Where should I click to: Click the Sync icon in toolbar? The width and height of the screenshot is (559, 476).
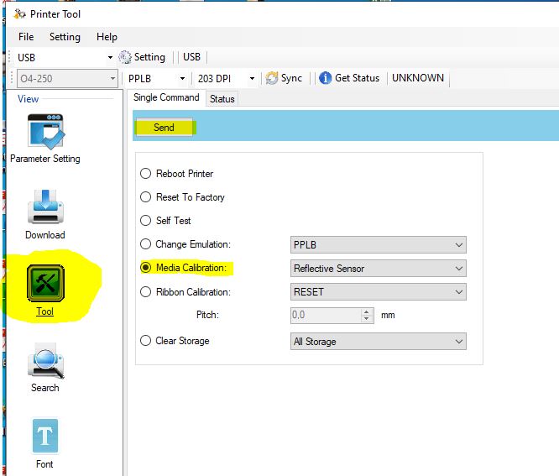click(272, 78)
